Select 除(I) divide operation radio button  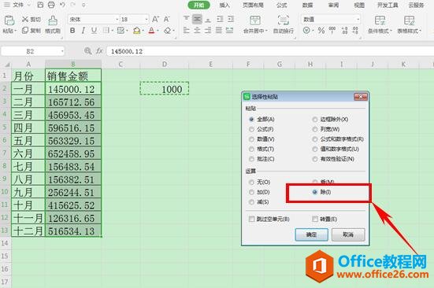click(x=315, y=192)
